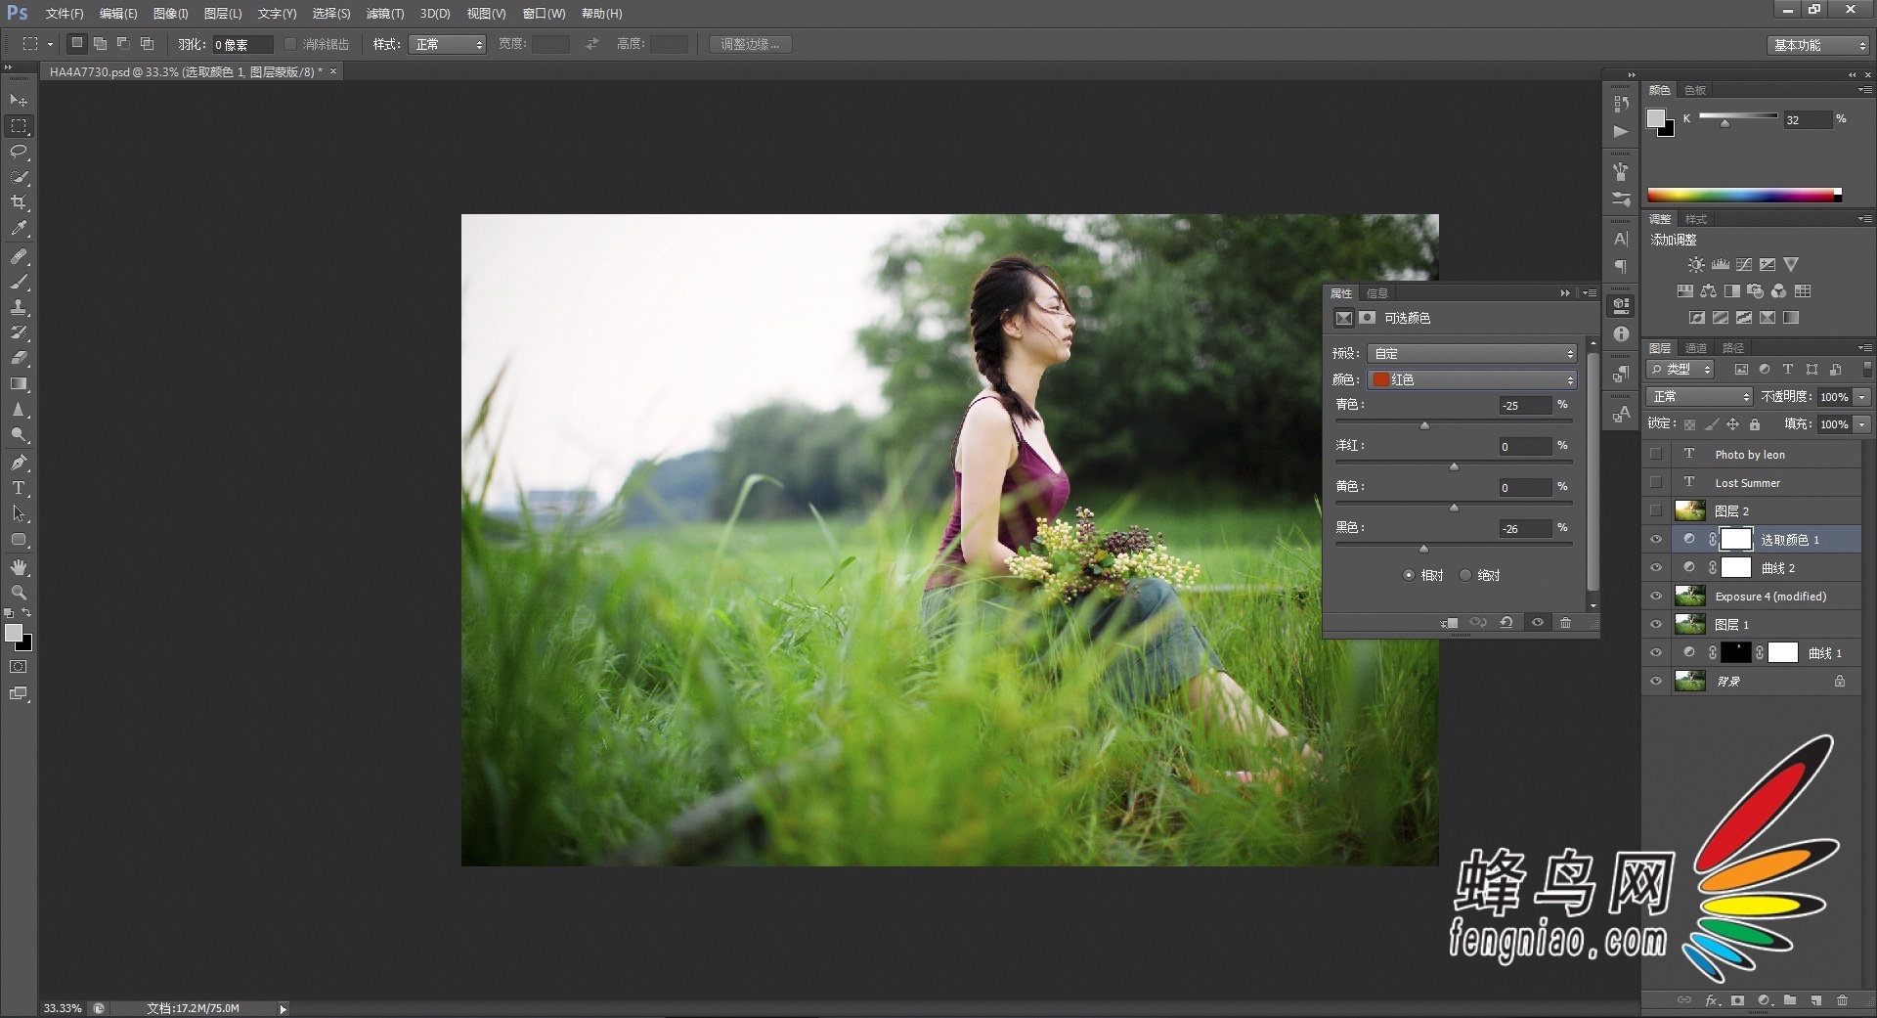Click the 羽化 feather input field
The image size is (1877, 1018).
click(241, 45)
